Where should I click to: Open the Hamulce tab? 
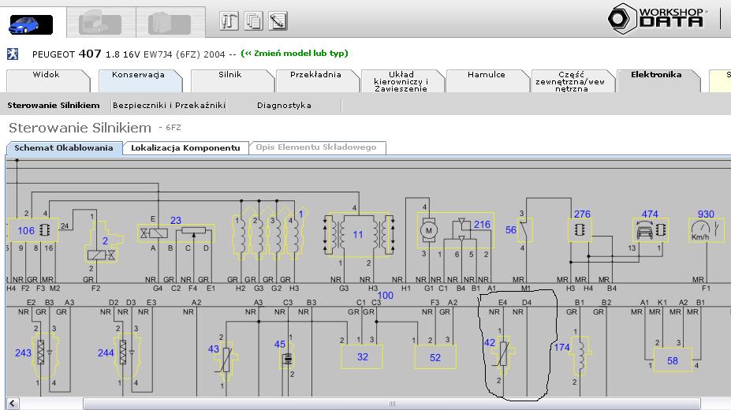[487, 80]
